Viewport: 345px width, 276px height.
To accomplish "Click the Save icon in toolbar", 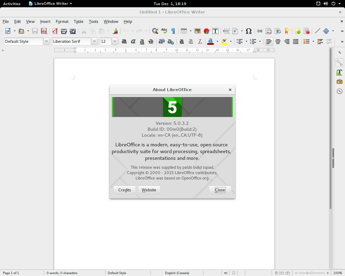I will (x=35, y=31).
